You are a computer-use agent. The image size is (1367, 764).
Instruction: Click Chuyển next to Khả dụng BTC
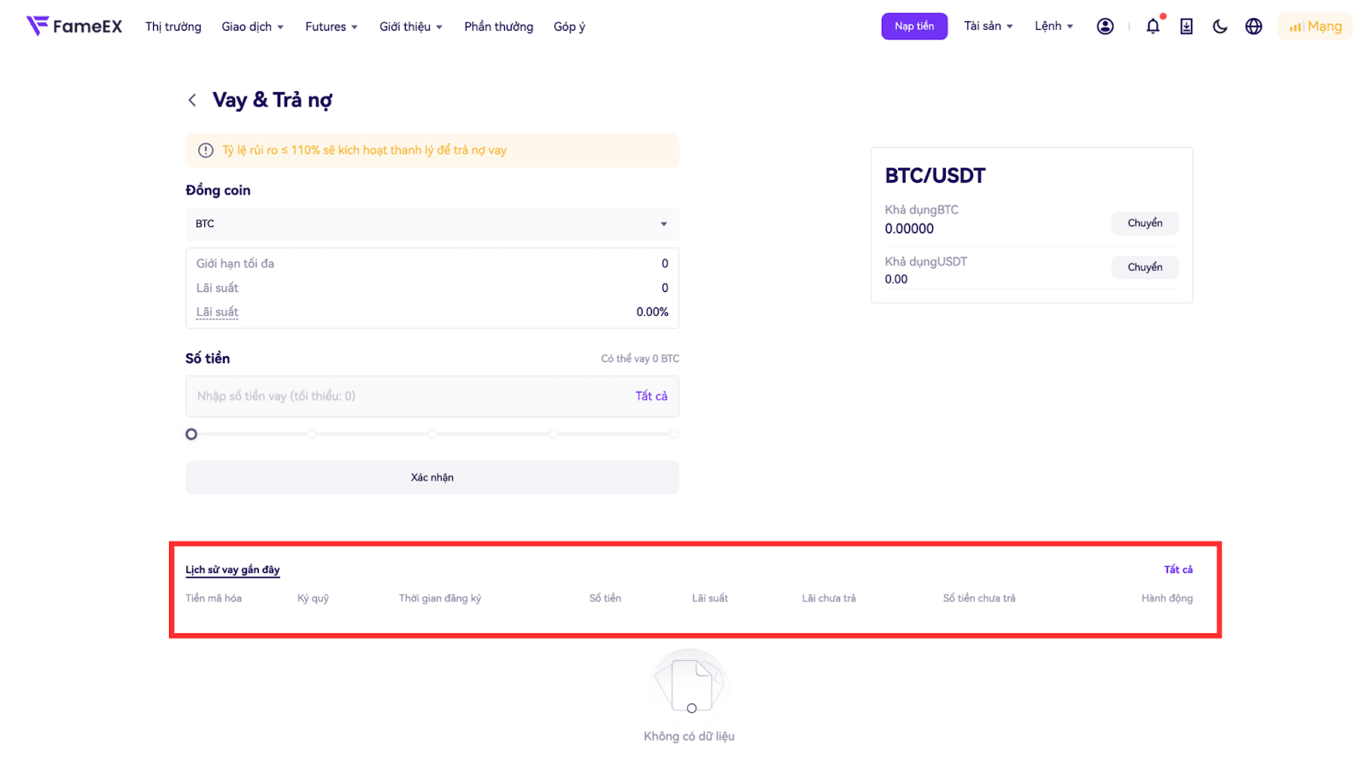pos(1144,224)
